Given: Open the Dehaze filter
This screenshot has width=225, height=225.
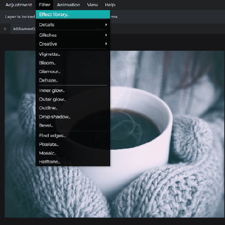Looking at the screenshot, I should (73, 80).
